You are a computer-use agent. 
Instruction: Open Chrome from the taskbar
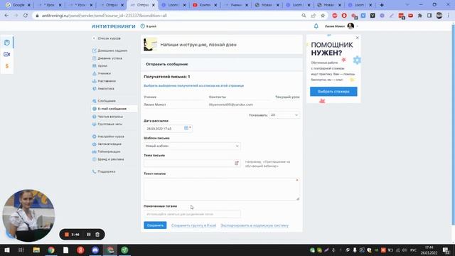(x=51, y=250)
